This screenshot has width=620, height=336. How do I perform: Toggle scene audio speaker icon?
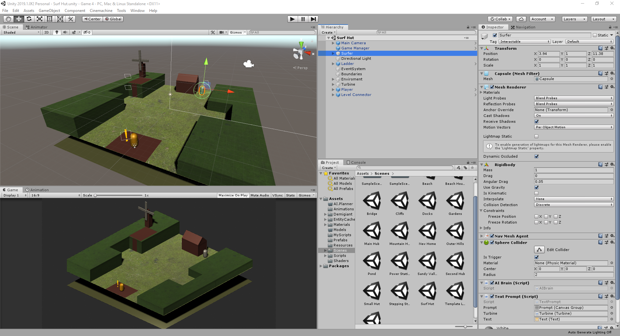click(65, 32)
